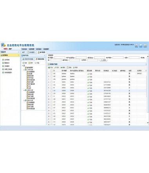Switch to the view-by-organization sub-tab

tap(28, 59)
